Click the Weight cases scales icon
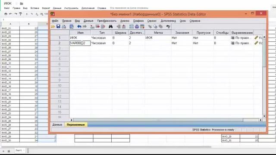Viewport: 276px width, 155px height. pos(137,27)
